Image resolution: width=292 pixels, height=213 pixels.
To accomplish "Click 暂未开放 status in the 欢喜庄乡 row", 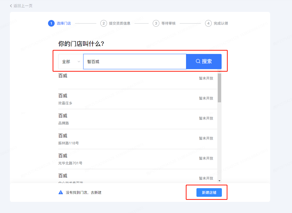I will [206, 98].
